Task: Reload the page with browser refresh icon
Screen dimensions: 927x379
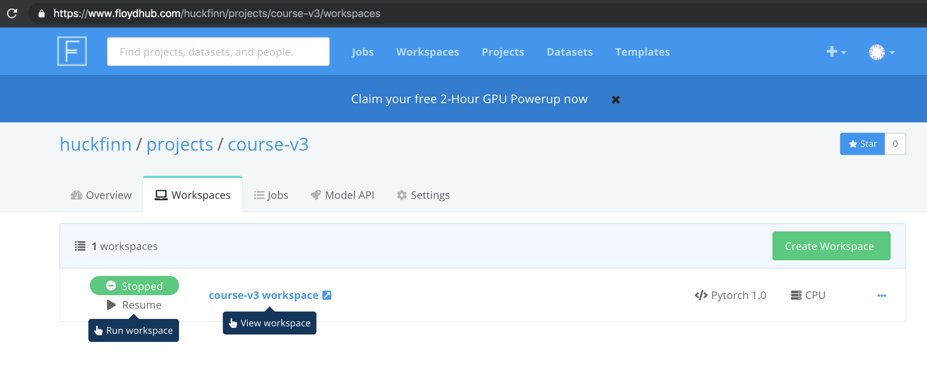Action: point(12,14)
